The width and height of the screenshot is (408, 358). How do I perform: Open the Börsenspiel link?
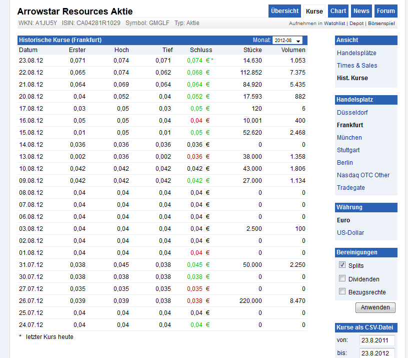pyautogui.click(x=381, y=23)
